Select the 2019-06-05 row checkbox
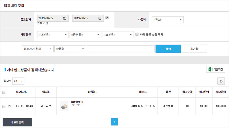The width and height of the screenshot is (229, 128). coord(4,106)
